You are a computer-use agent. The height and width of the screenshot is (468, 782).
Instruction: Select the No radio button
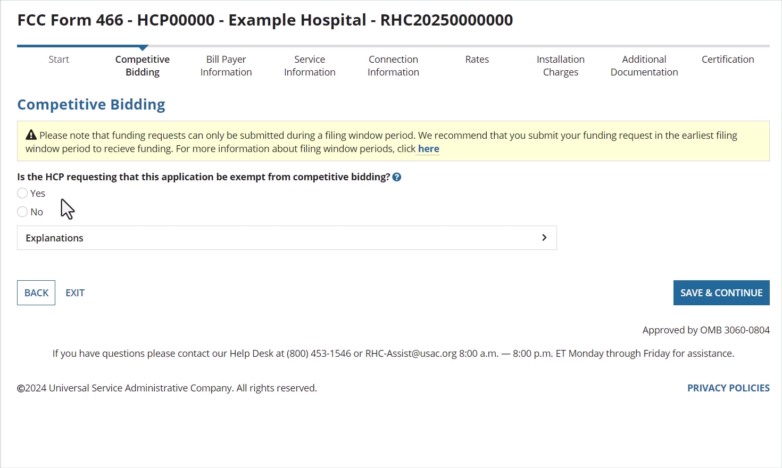(x=22, y=212)
